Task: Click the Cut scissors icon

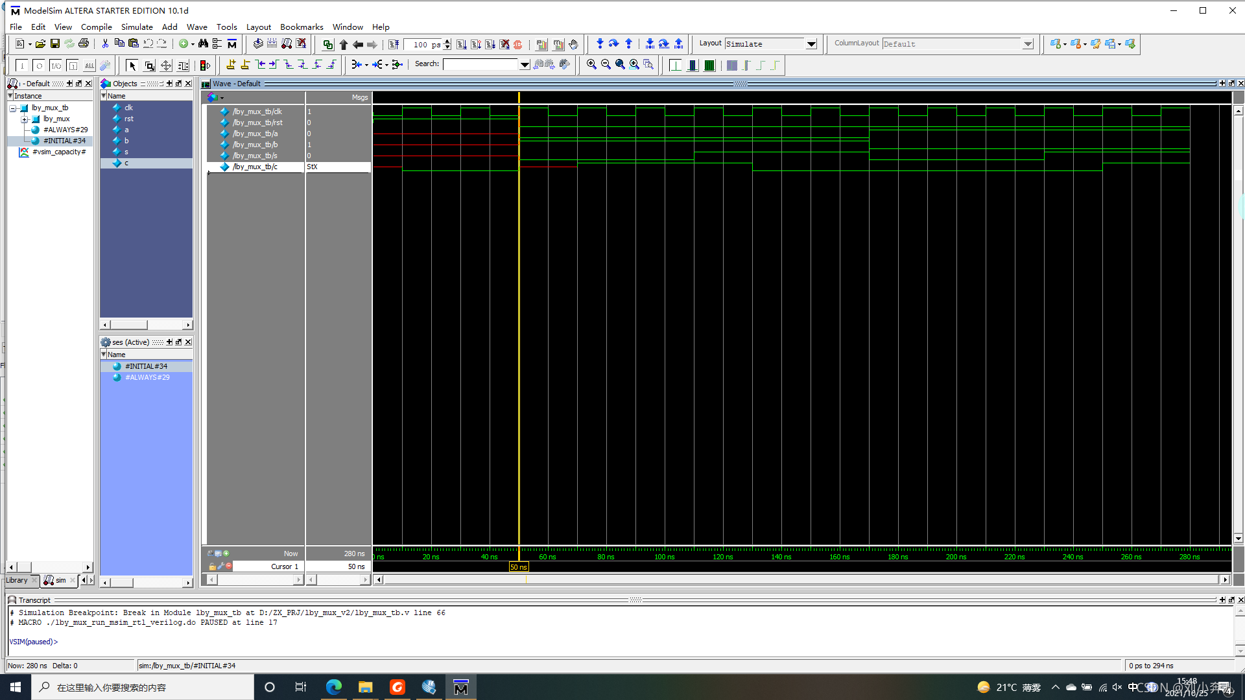Action: point(105,44)
